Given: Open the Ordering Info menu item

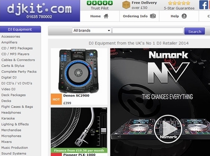Looking at the screenshot, I should click(139, 16).
